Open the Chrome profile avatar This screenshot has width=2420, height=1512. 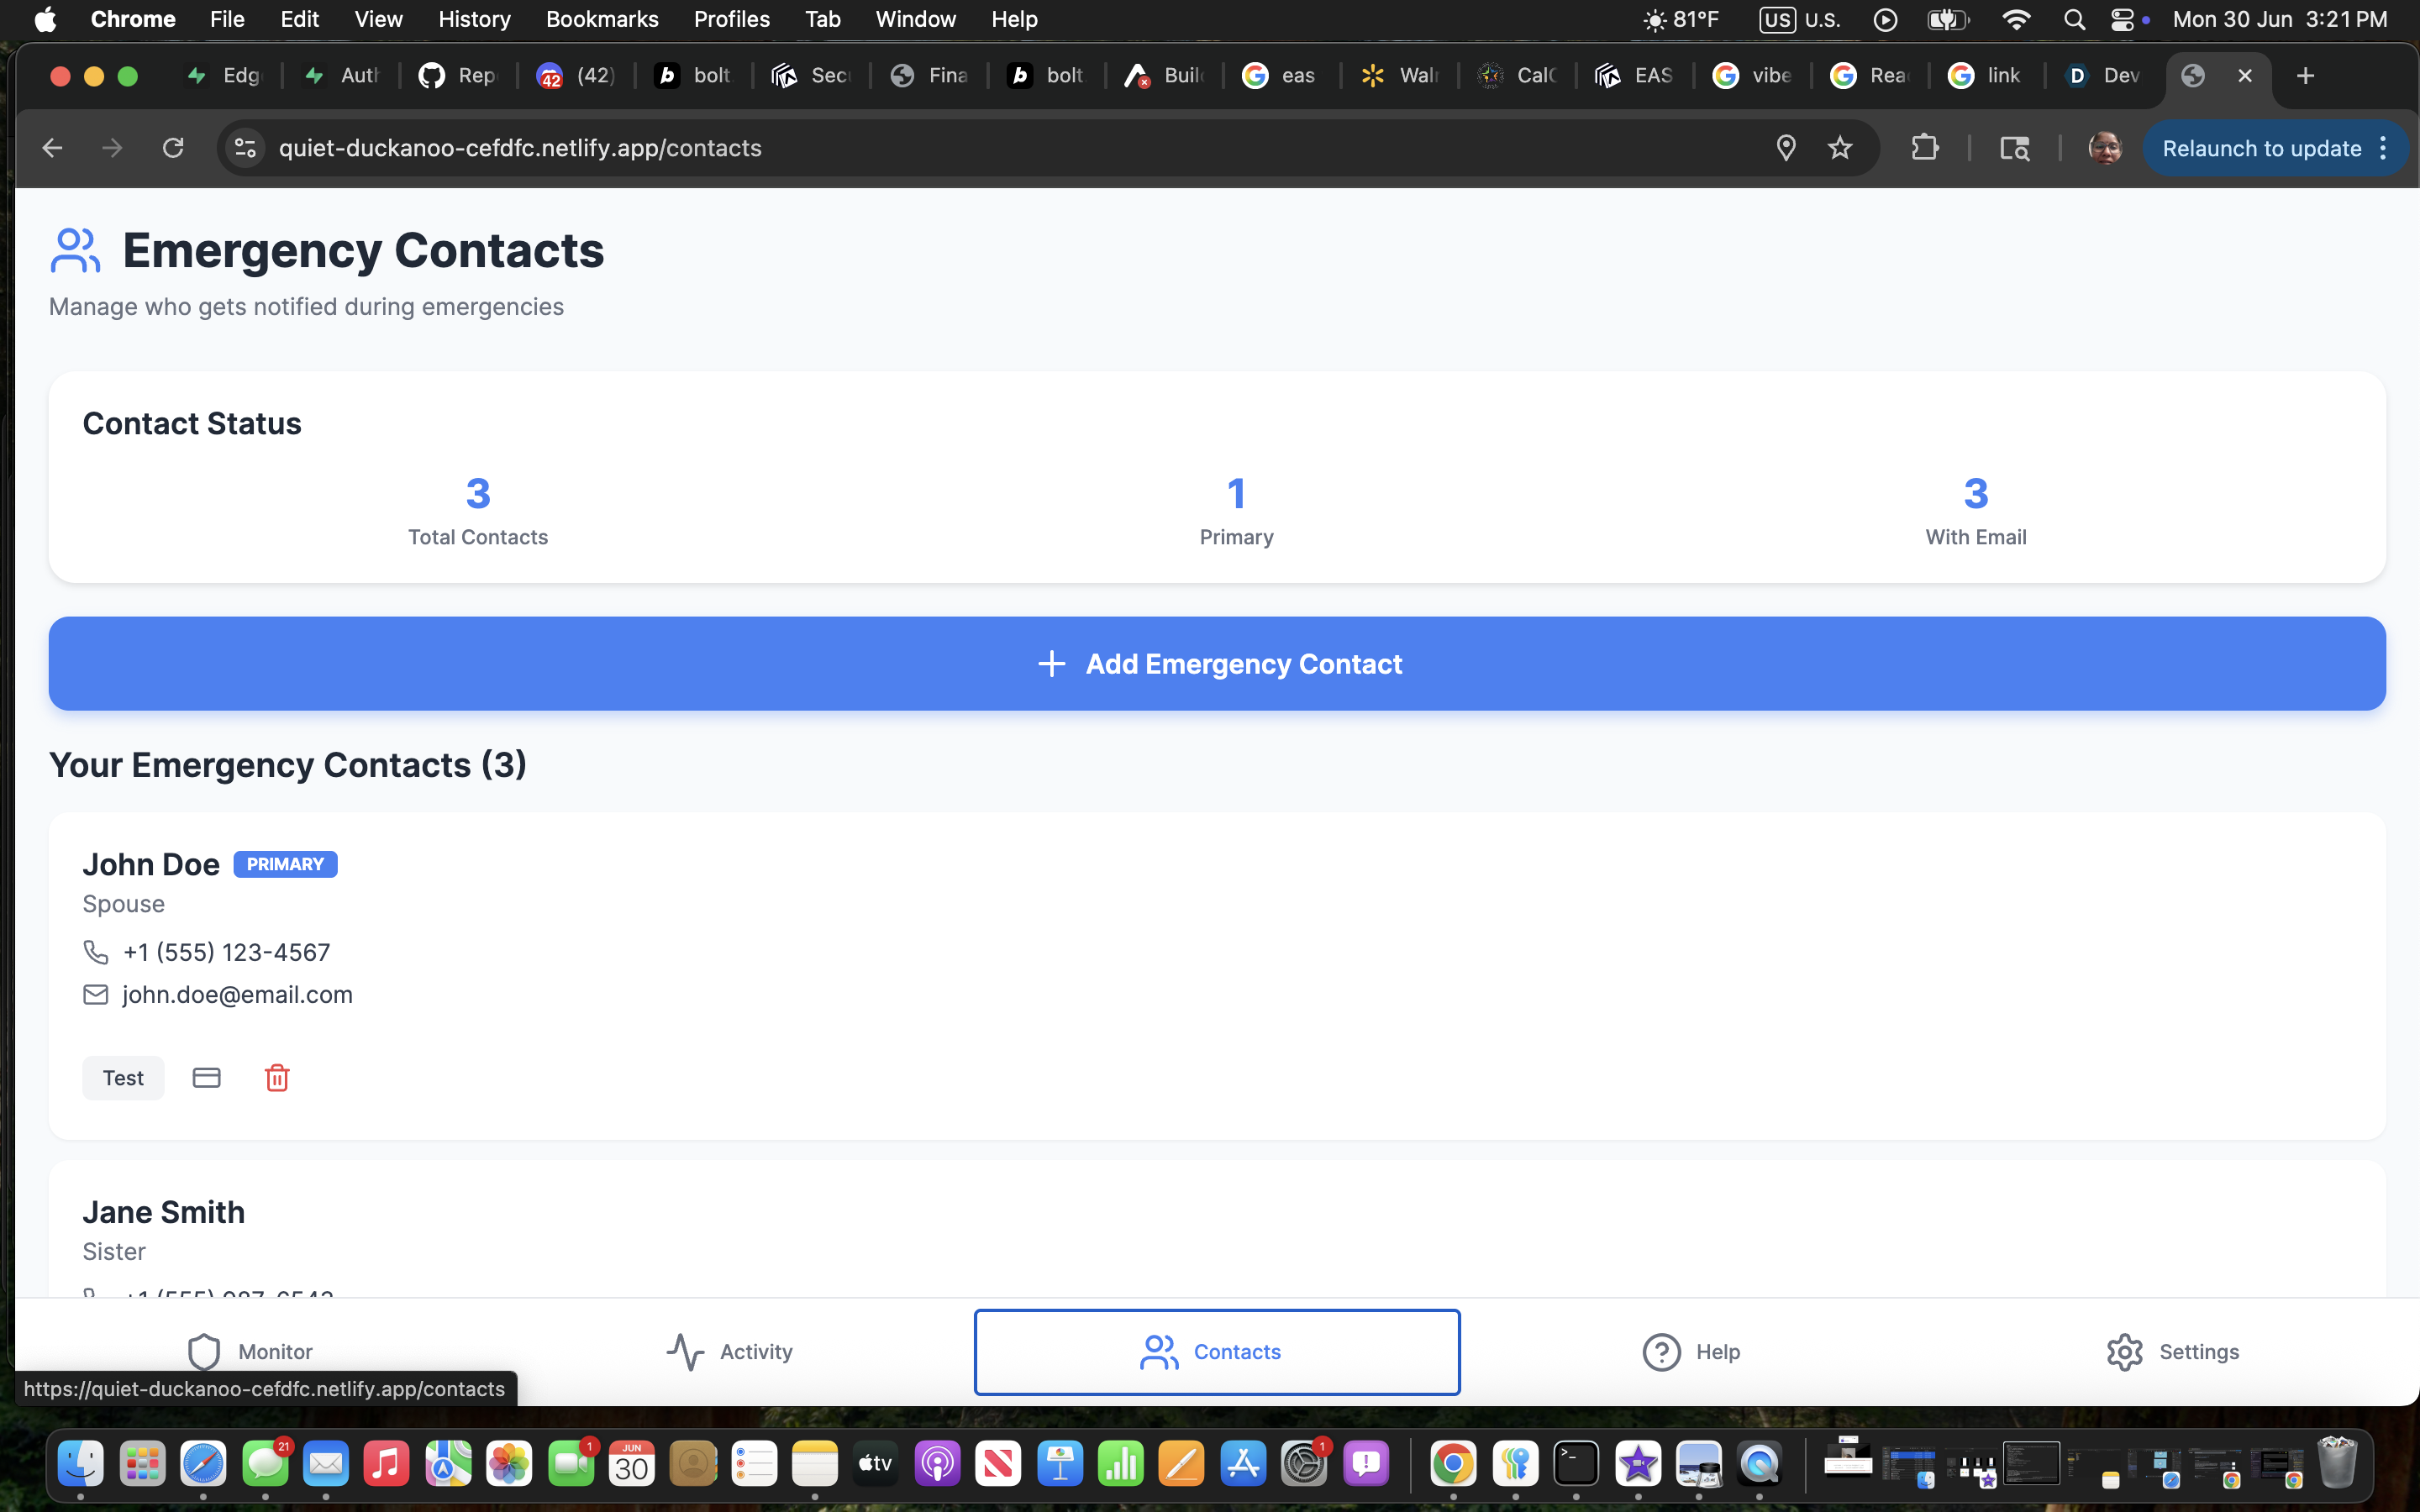tap(2104, 148)
